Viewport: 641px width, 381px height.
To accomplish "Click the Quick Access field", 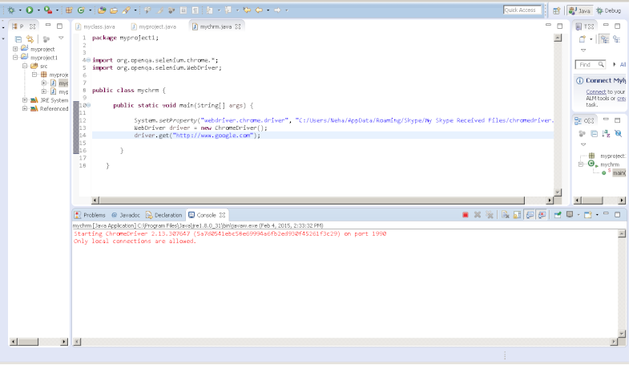I will [x=522, y=10].
